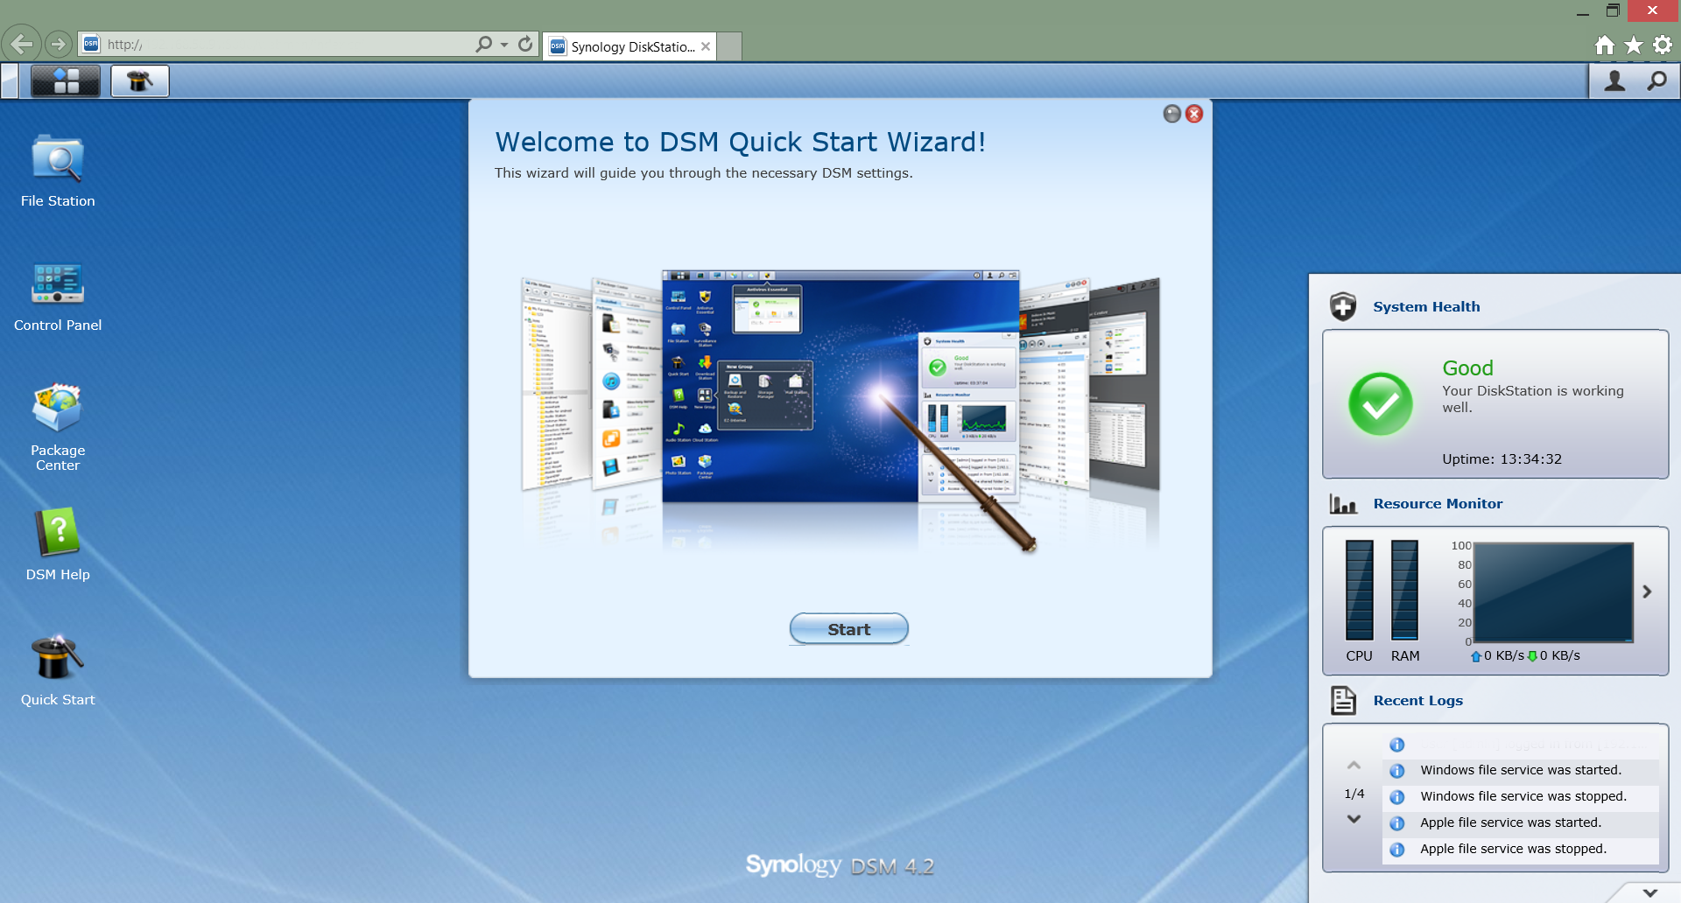
Task: Click the Resource Monitor chart icon
Action: click(x=1343, y=504)
